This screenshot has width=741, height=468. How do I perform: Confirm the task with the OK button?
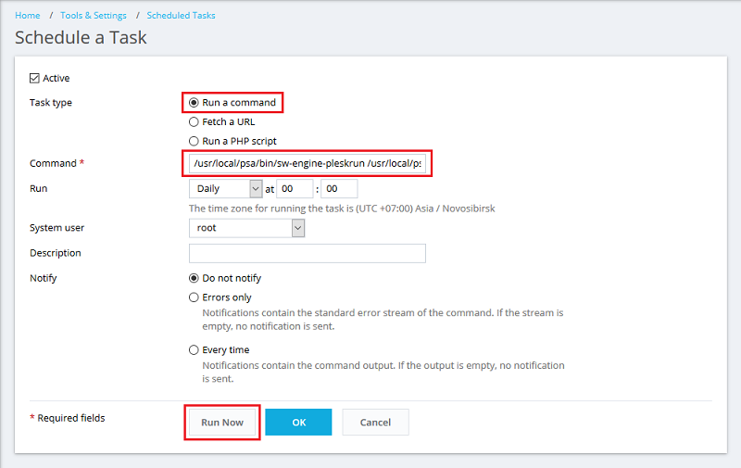point(298,423)
